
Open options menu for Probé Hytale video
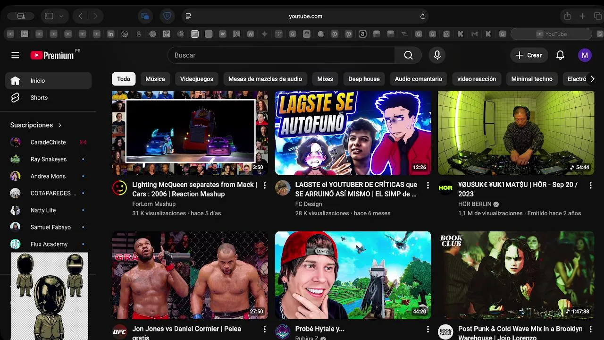point(428,329)
